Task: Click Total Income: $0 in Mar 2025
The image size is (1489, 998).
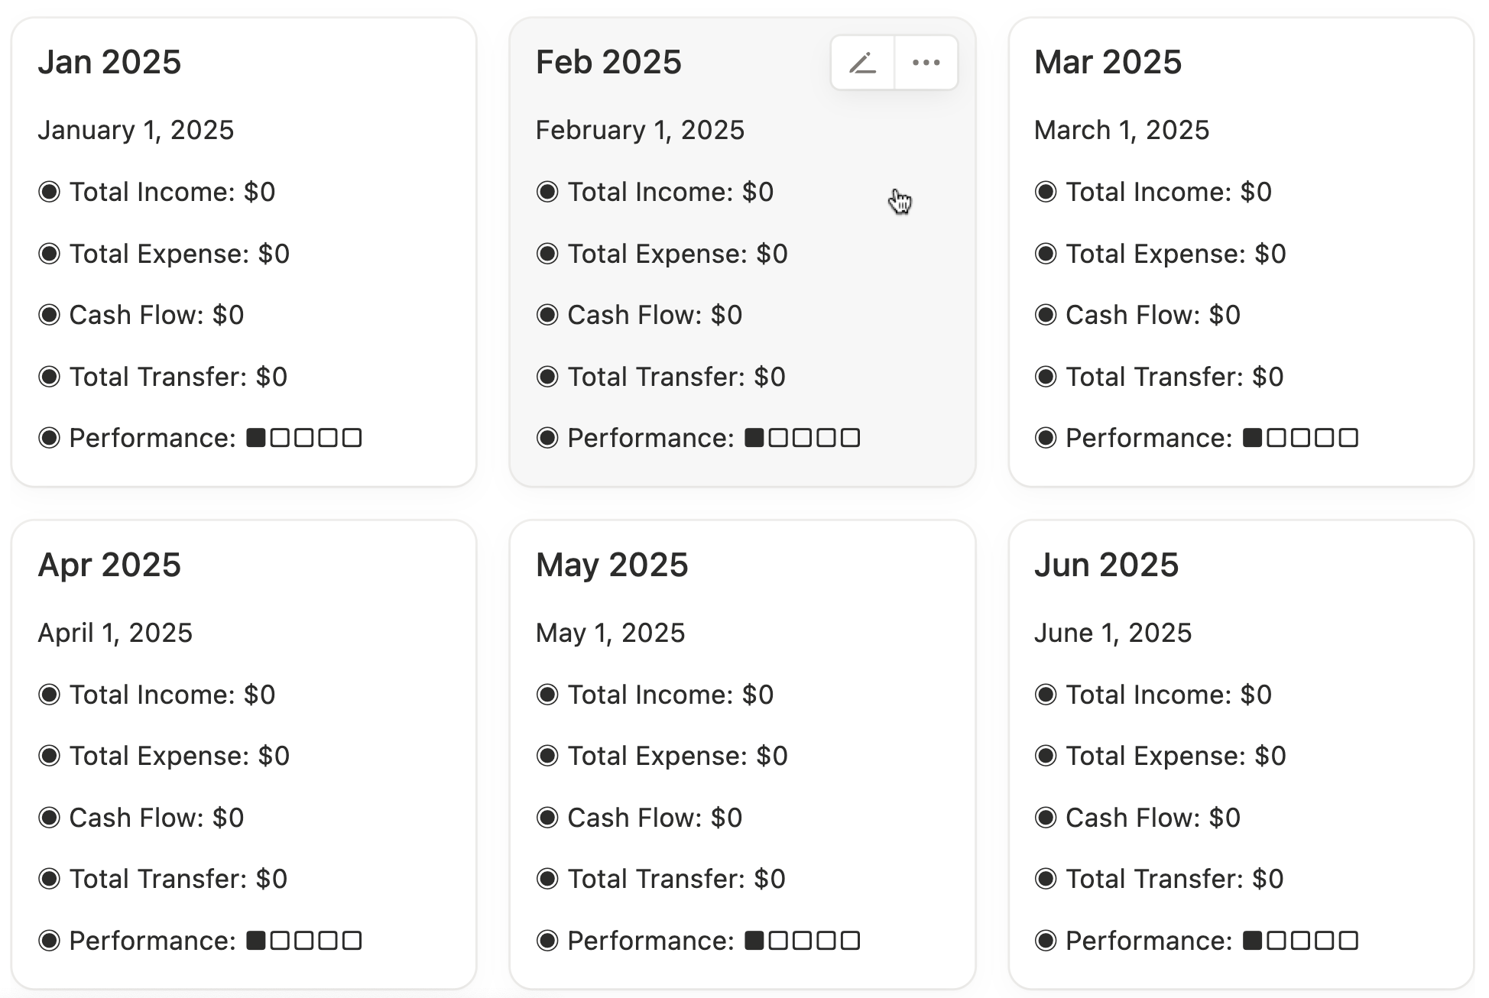Action: click(1168, 192)
